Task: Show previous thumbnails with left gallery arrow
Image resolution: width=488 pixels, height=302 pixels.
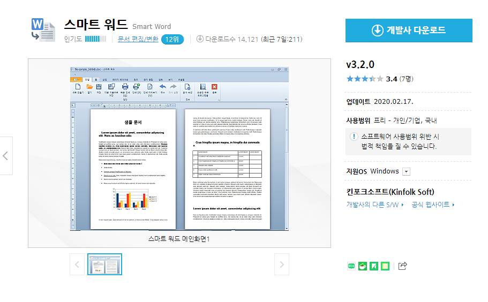Action: (x=77, y=265)
